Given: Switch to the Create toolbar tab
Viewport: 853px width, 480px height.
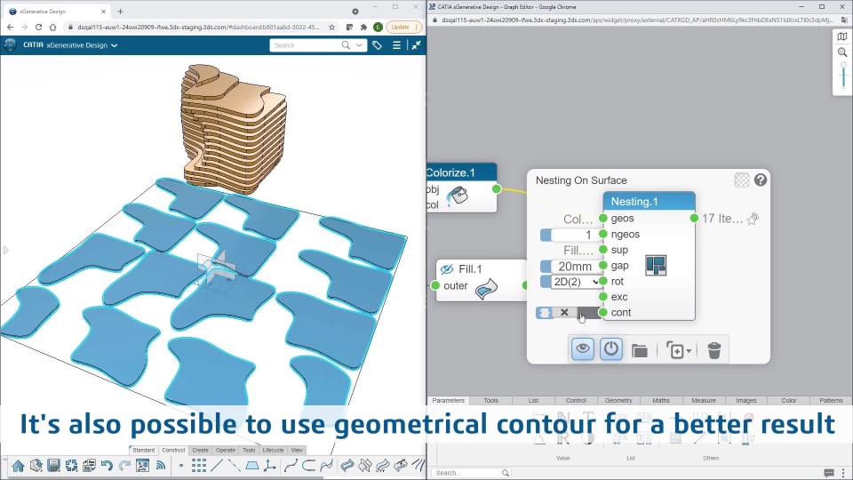Looking at the screenshot, I should point(200,450).
